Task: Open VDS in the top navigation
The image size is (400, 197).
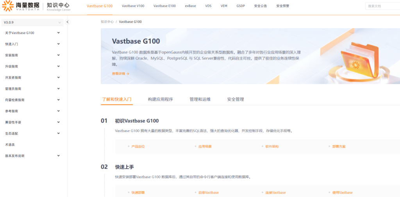Action: tap(208, 6)
